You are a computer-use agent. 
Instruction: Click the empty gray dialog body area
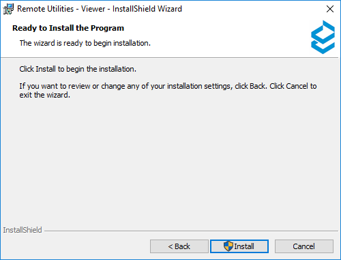[x=170, y=159]
